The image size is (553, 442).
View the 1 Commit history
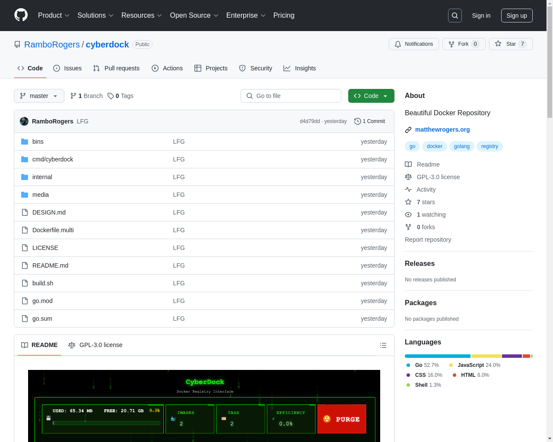coord(369,121)
